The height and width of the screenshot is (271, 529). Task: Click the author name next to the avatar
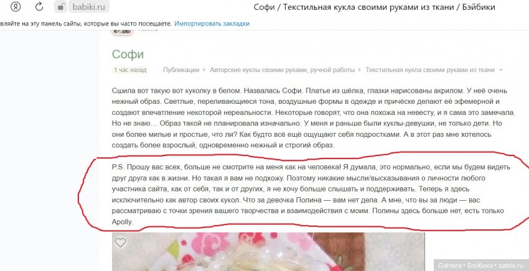point(147,30)
